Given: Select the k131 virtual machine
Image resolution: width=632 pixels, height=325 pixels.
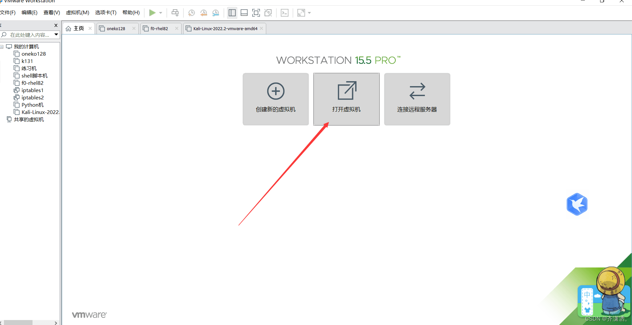Looking at the screenshot, I should 27,61.
